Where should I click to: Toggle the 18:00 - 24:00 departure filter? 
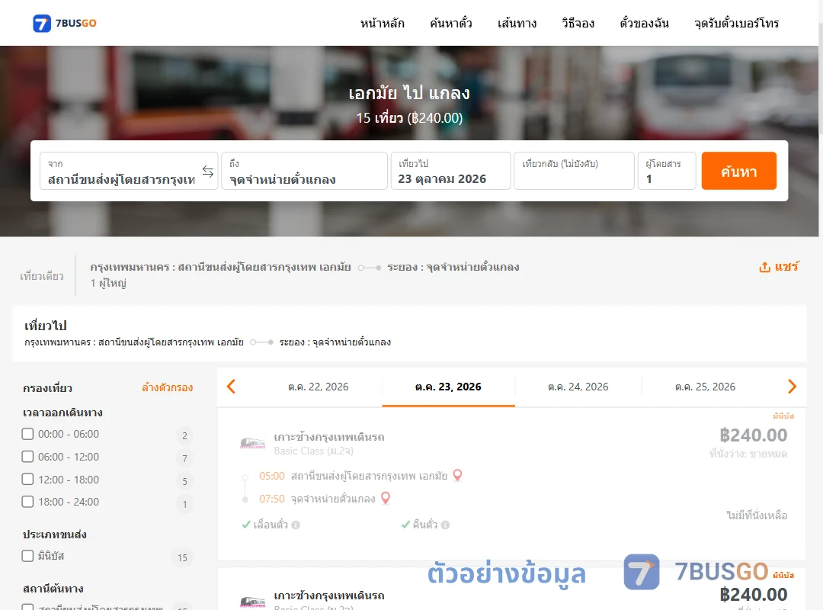point(28,502)
